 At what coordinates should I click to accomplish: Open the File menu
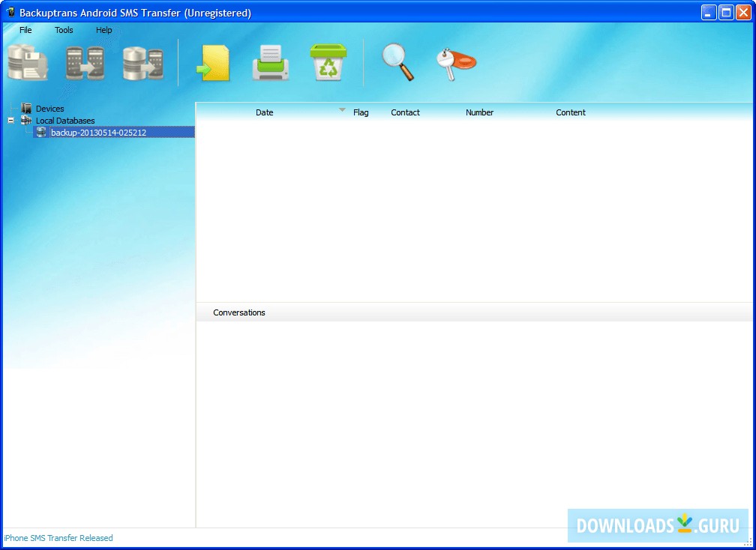[25, 30]
